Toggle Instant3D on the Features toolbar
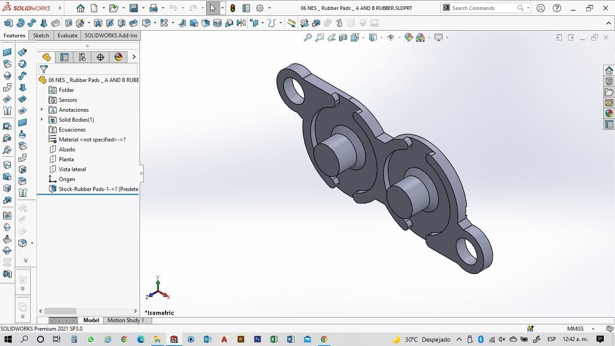Image resolution: width=615 pixels, height=346 pixels. 292,23
